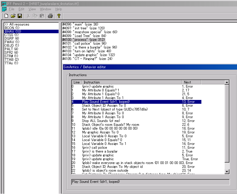Click the Print toolbar icon
This screenshot has height=194, width=237.
point(50,16)
